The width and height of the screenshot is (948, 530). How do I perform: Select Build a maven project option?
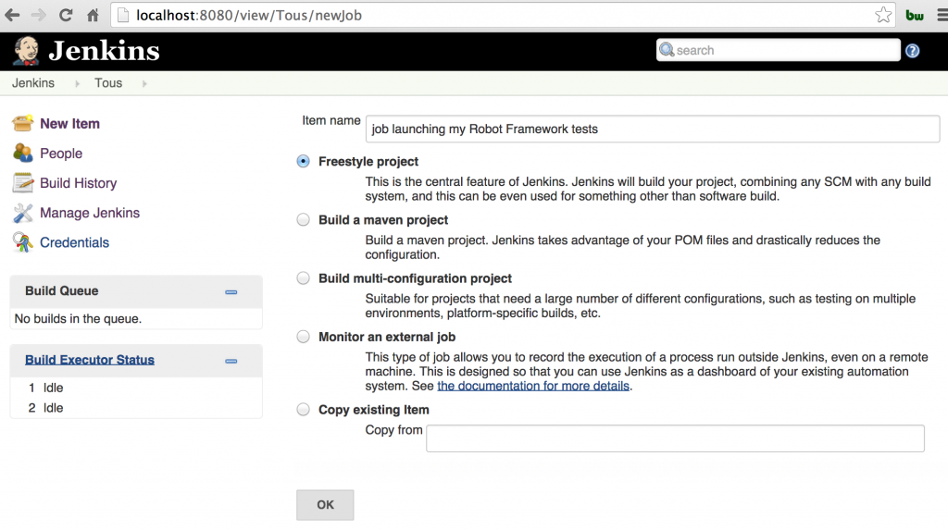click(303, 220)
